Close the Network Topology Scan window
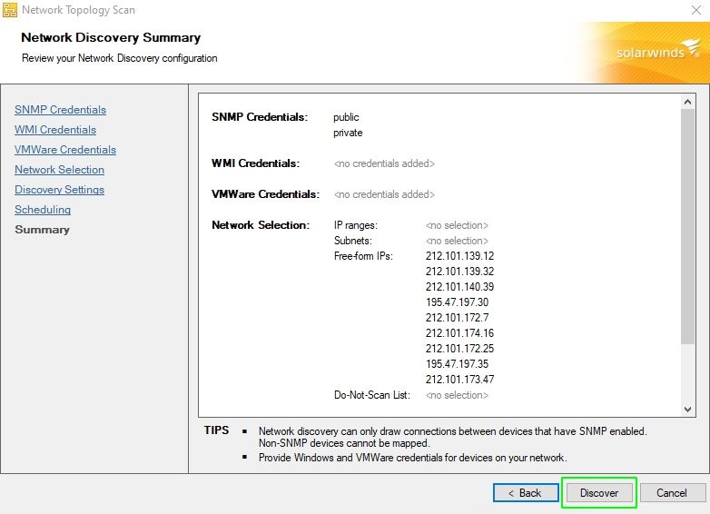The height and width of the screenshot is (514, 710). [695, 10]
